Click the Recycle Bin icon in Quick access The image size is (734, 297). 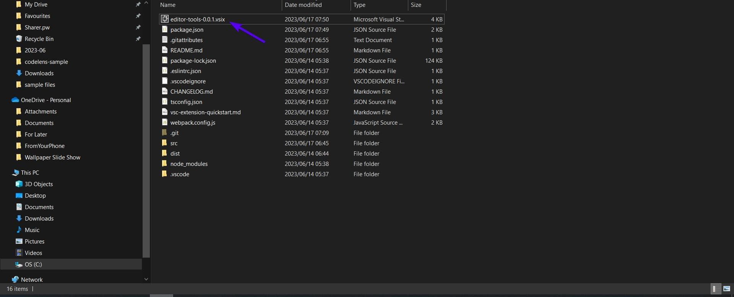click(19, 39)
